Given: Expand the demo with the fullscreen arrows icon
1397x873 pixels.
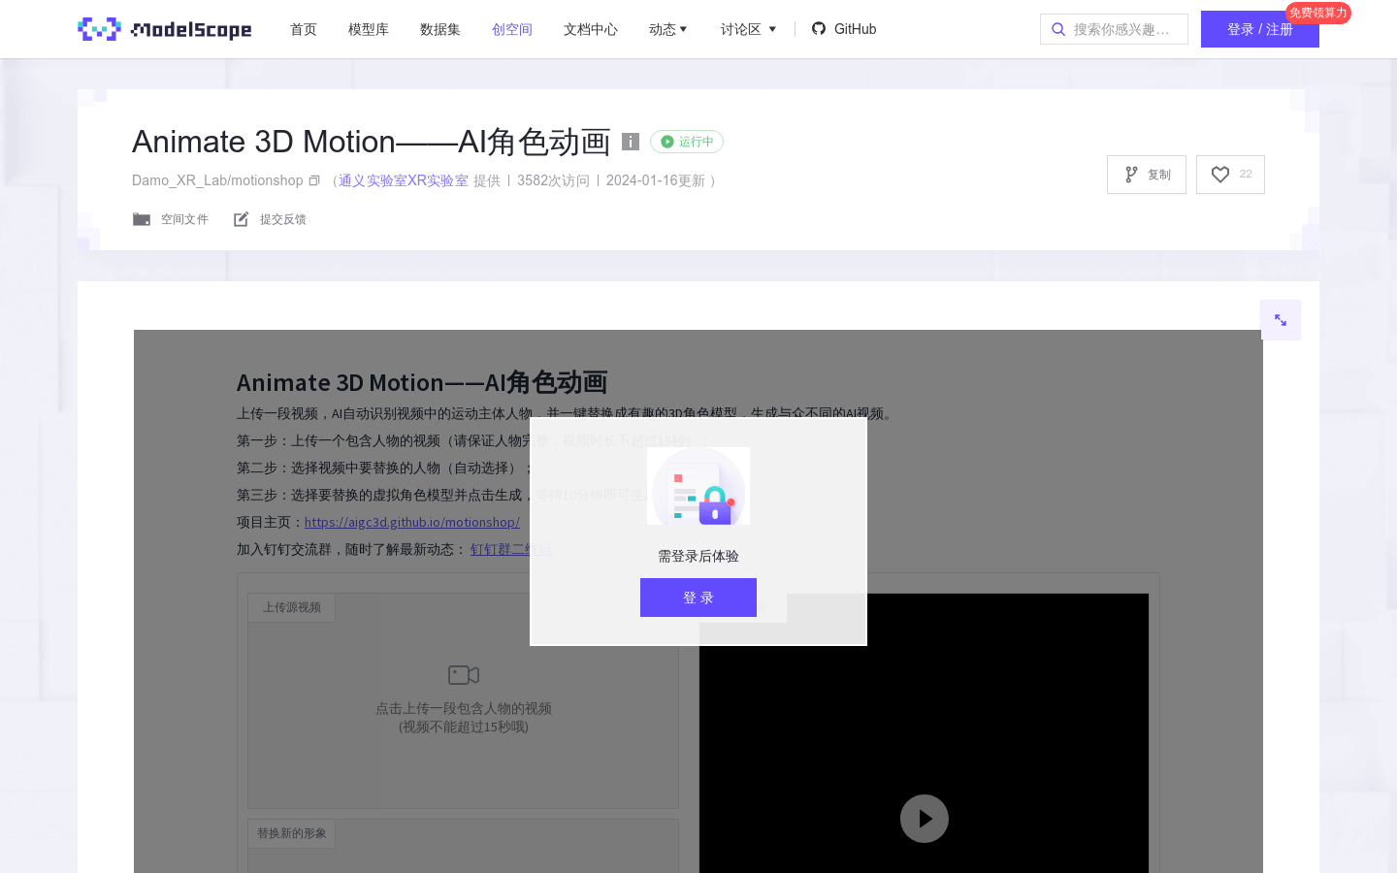Looking at the screenshot, I should [1281, 319].
